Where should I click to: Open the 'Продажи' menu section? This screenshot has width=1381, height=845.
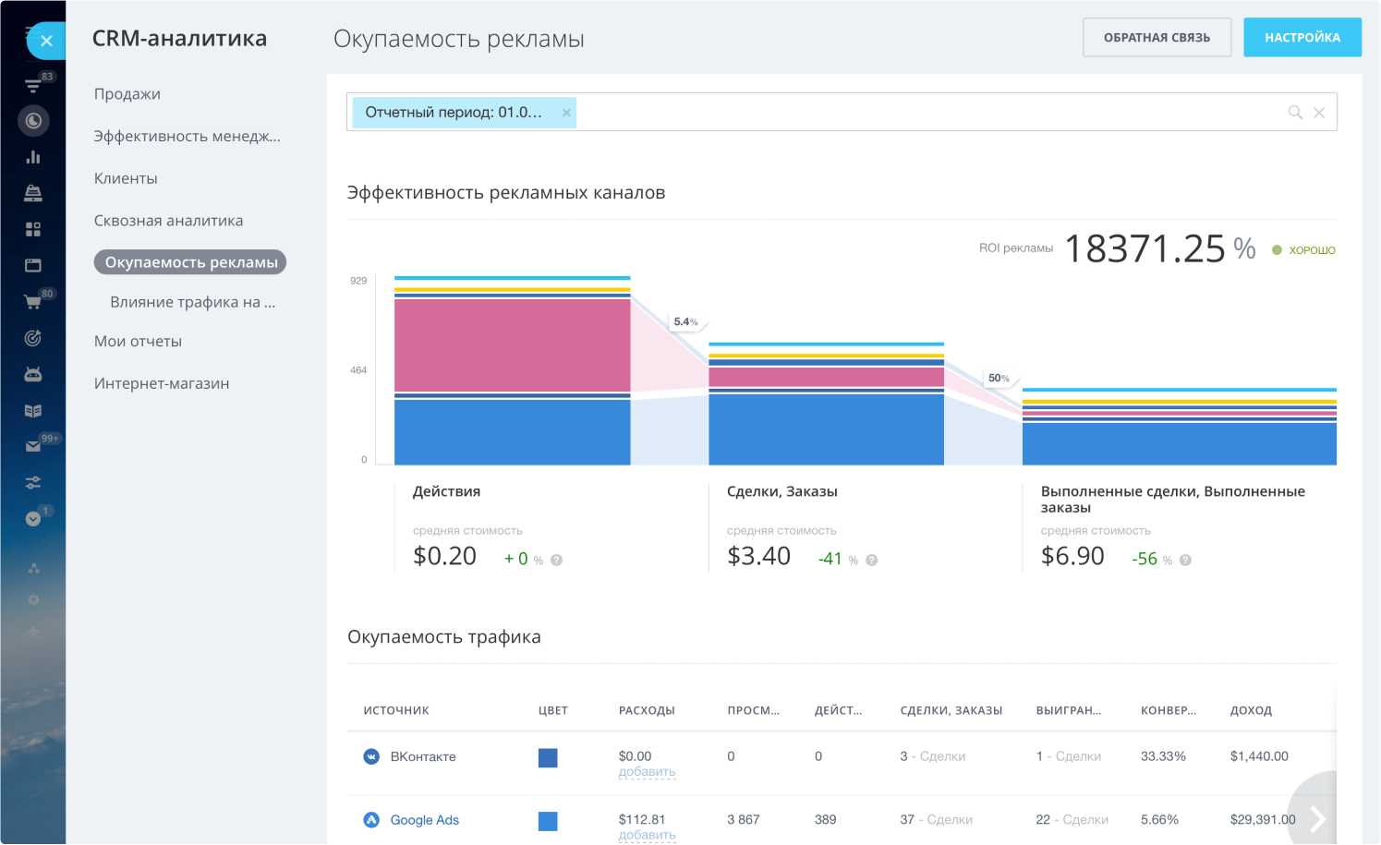pos(127,94)
